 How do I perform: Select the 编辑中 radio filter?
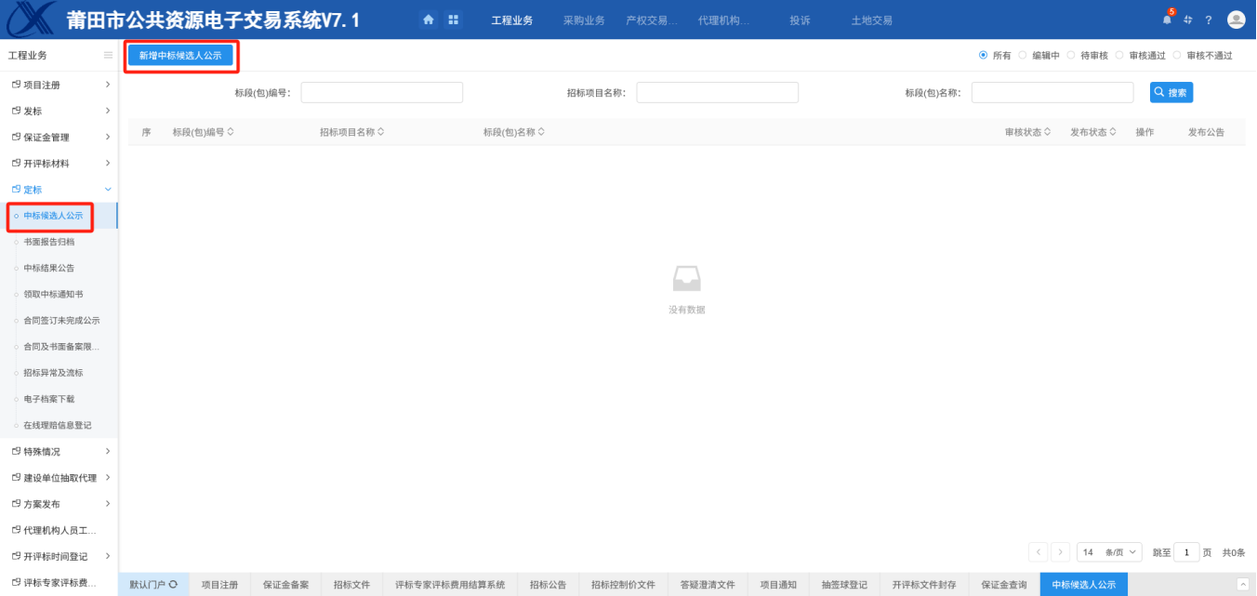(x=1024, y=56)
